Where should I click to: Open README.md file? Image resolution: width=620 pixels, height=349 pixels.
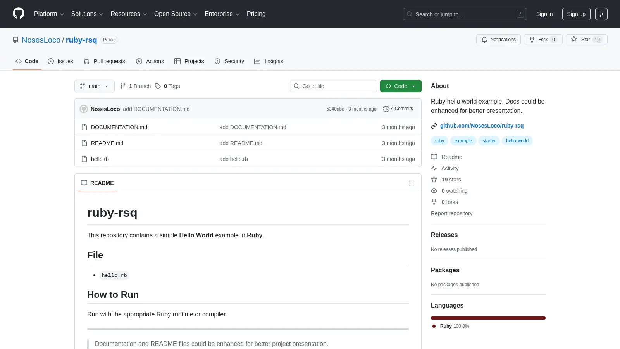click(x=107, y=143)
